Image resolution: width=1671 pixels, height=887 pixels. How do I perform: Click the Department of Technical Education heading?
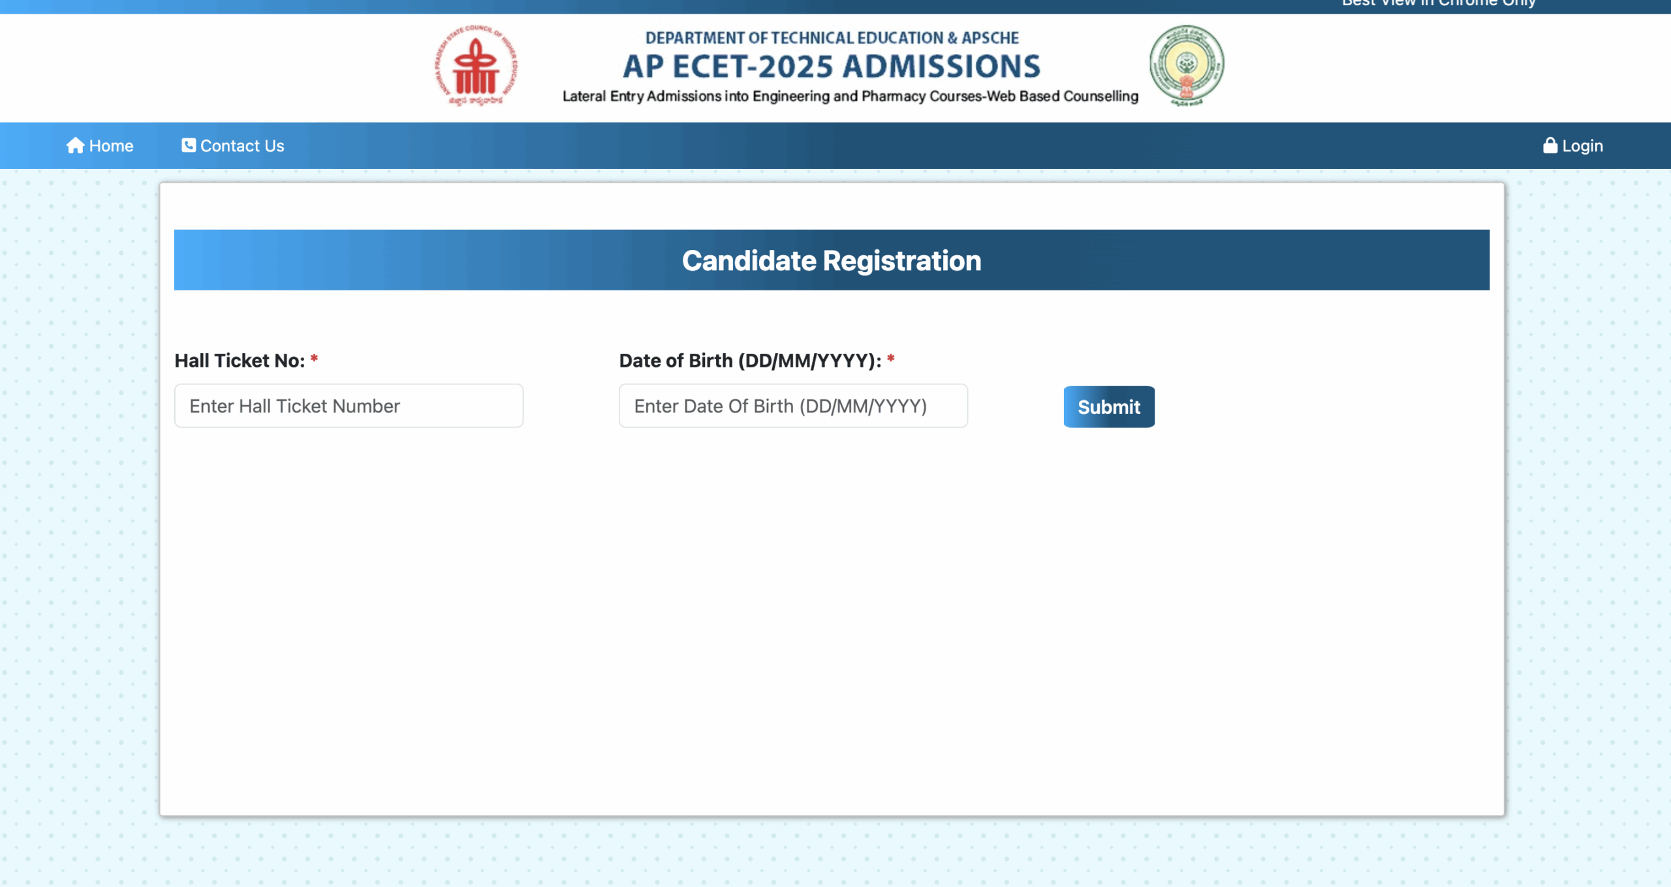tap(831, 38)
